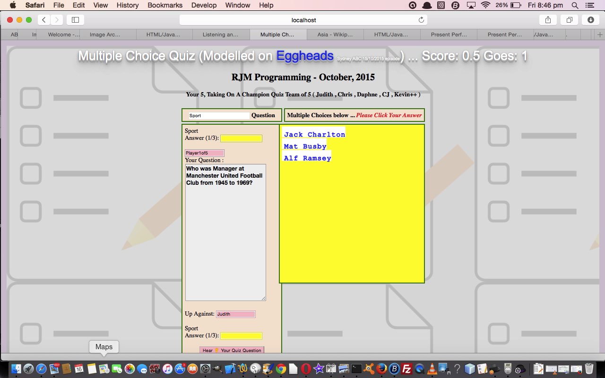Open Photos app in Dock
This screenshot has width=605, height=378.
(130, 369)
